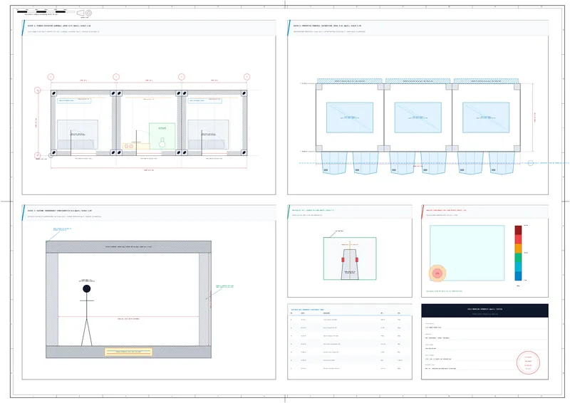Pick the cyan swatch in the color legend
The height and width of the screenshot is (403, 570).
click(518, 267)
